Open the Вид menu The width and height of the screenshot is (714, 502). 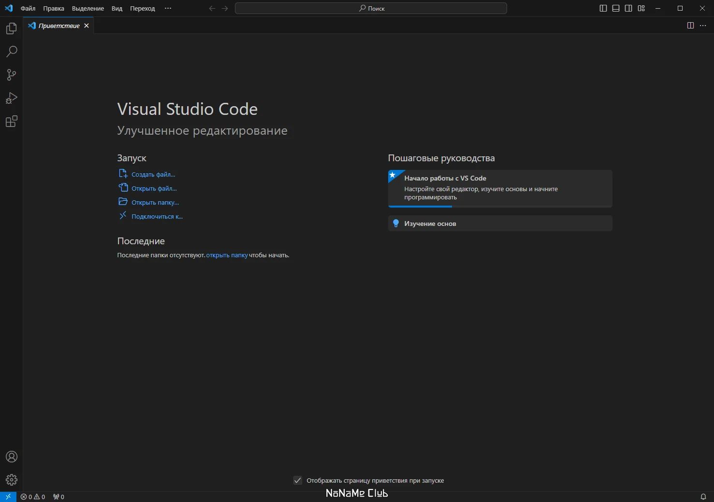117,8
